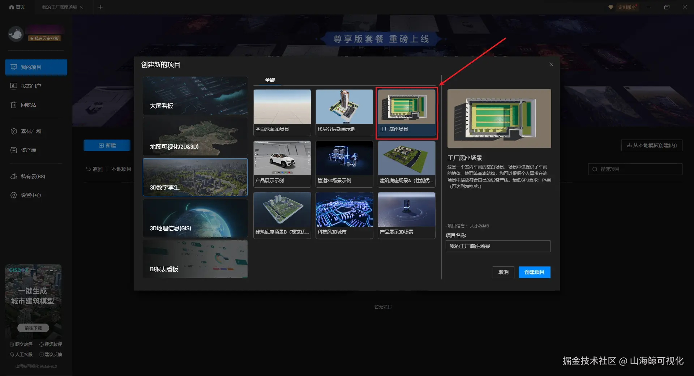Screen dimensions: 694x376
Task: Click the 尊享版套餐 重磅上线 banner
Action: point(381,39)
